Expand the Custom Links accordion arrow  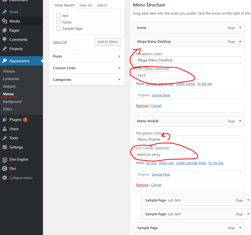point(119,68)
